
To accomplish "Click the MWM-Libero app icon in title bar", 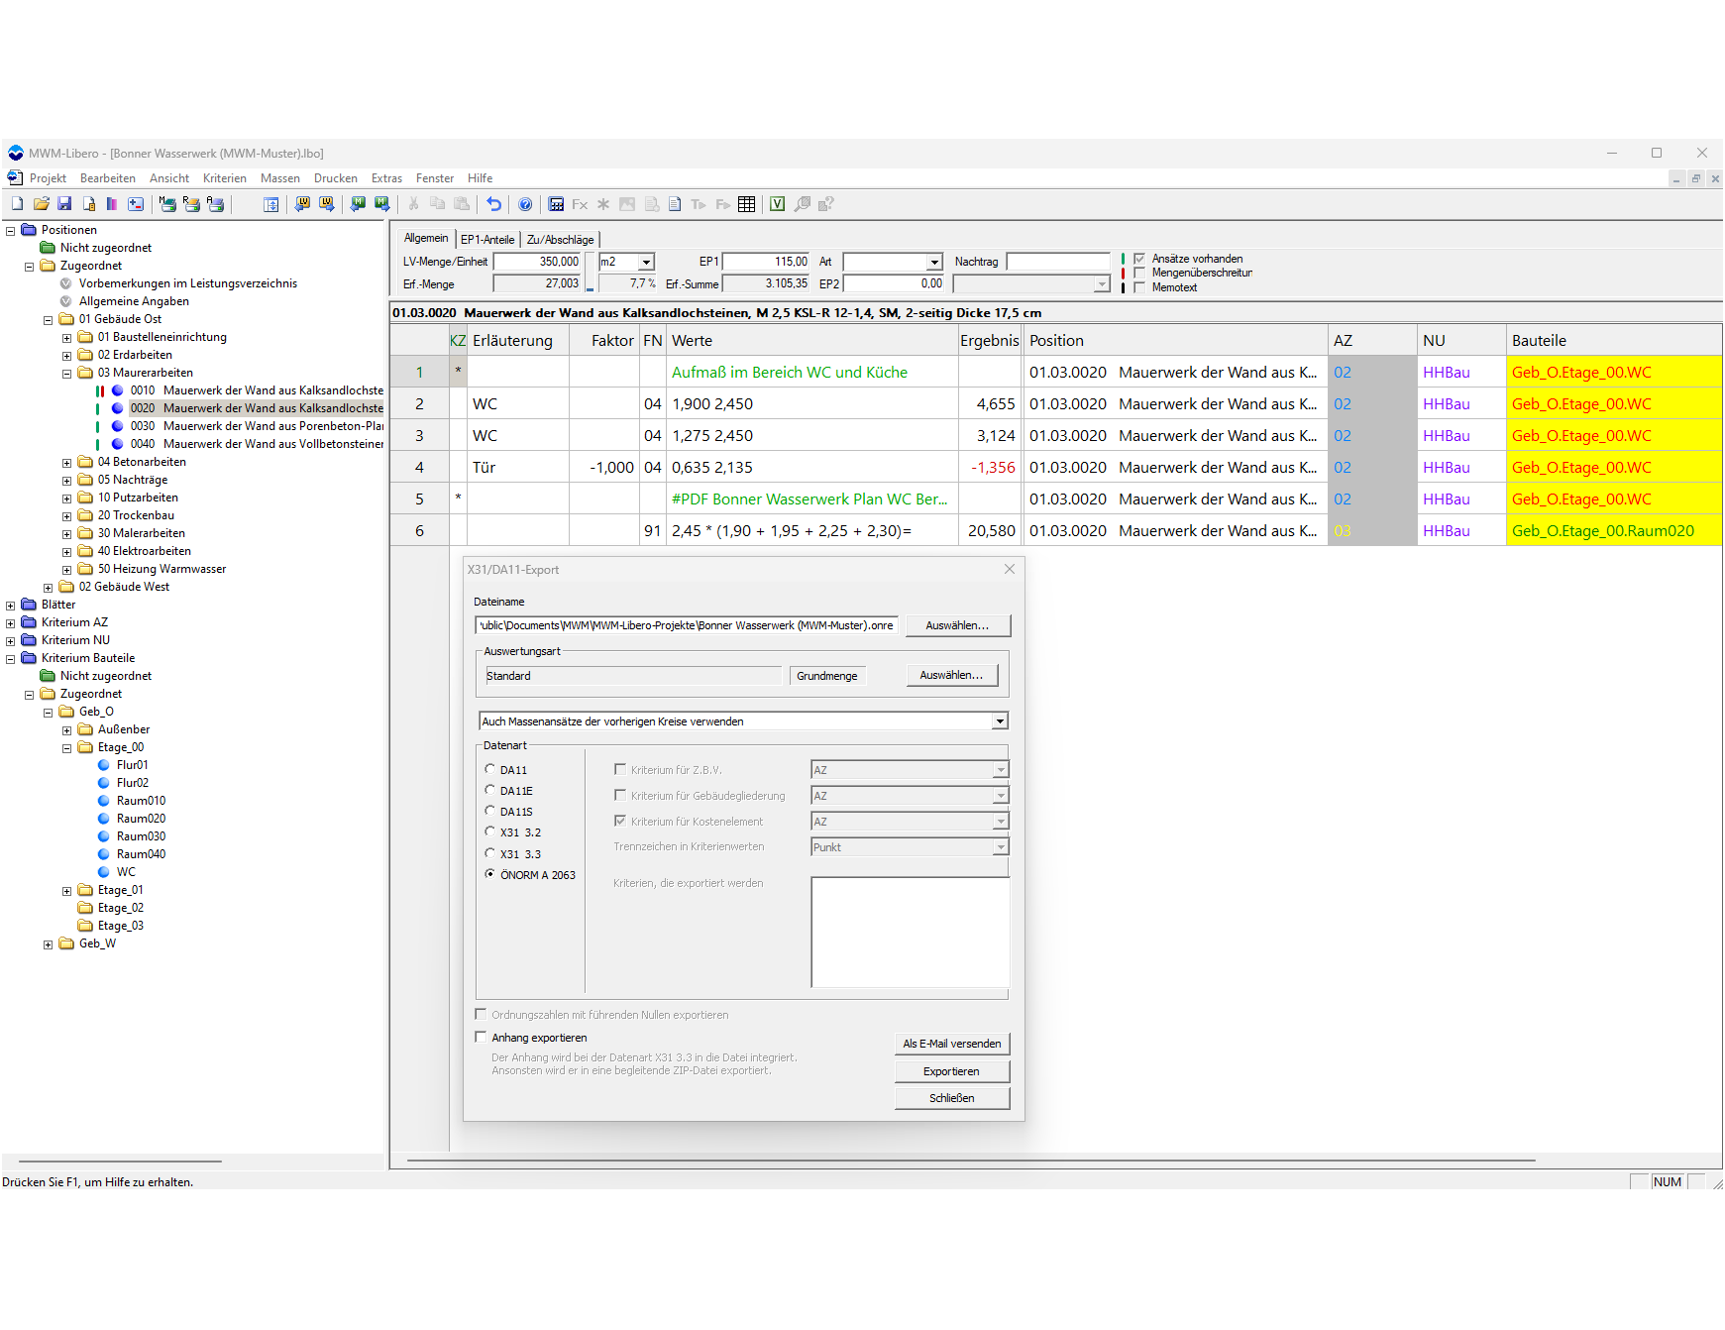I will 16,153.
